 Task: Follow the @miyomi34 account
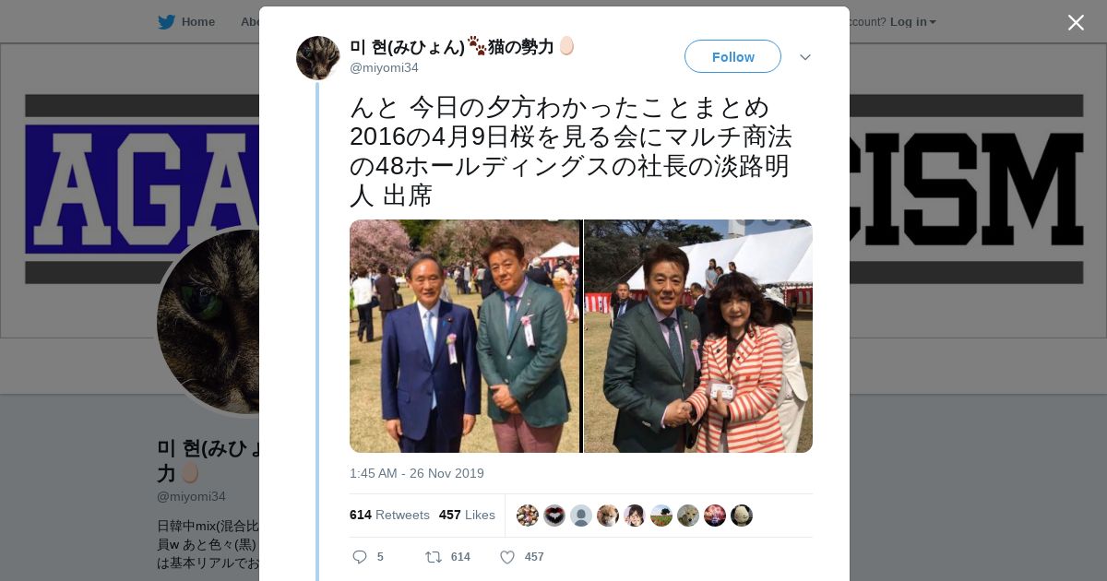click(732, 56)
